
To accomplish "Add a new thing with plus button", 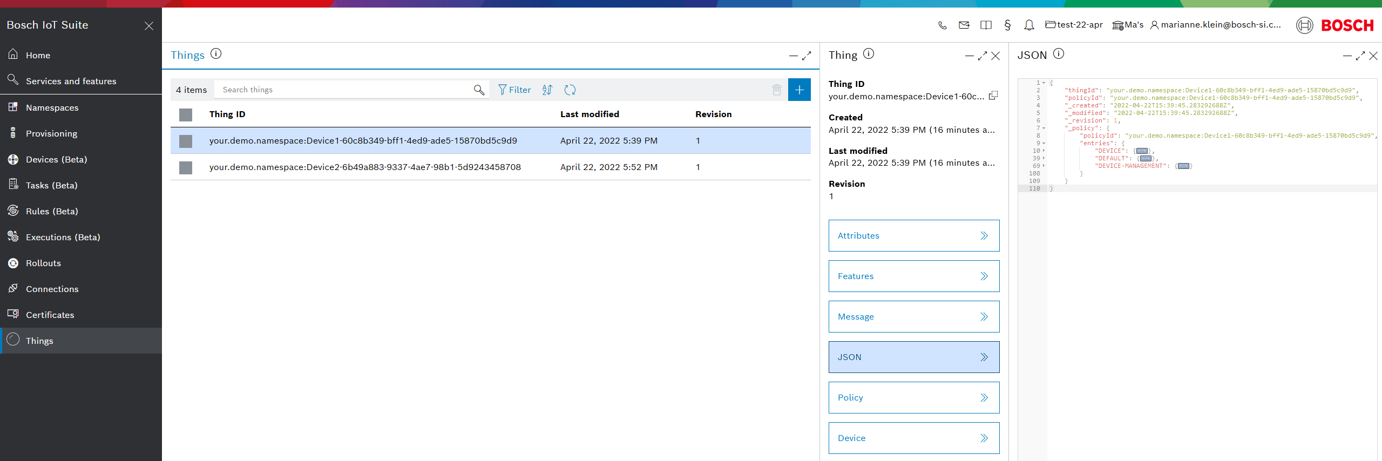I will (800, 90).
